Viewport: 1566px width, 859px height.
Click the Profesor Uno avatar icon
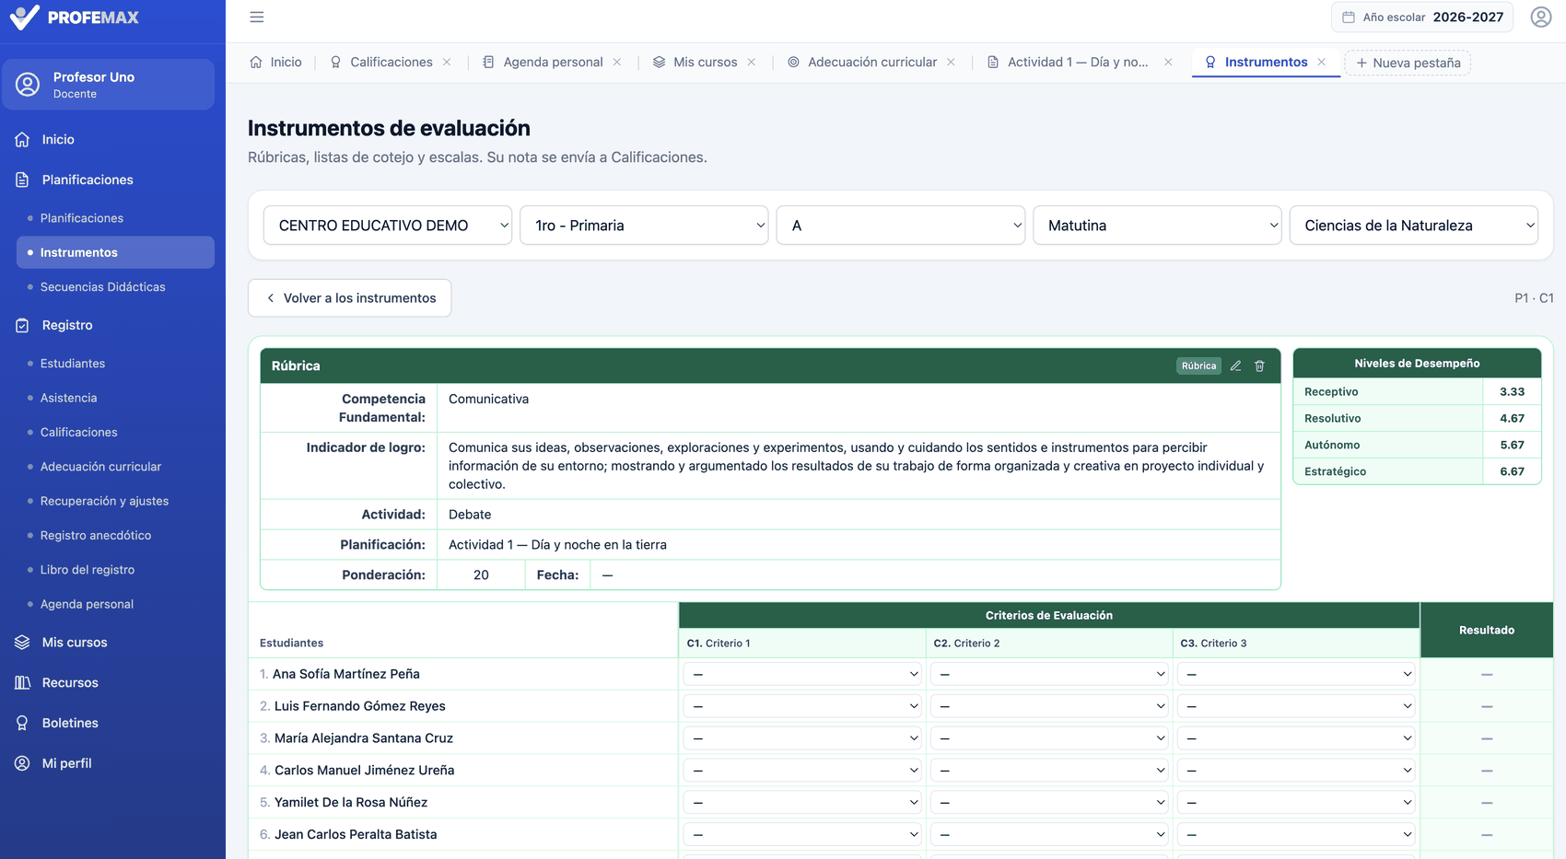pos(28,85)
